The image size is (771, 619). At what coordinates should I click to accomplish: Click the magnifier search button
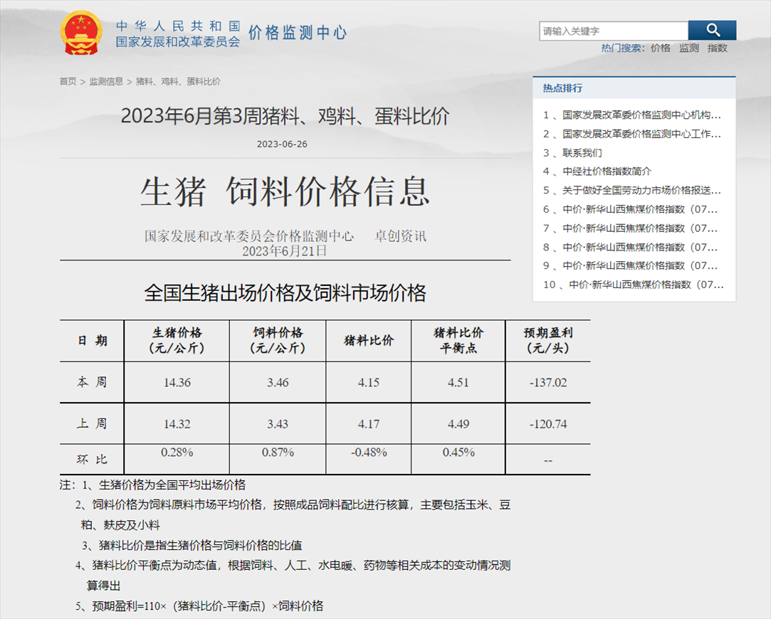coord(712,31)
